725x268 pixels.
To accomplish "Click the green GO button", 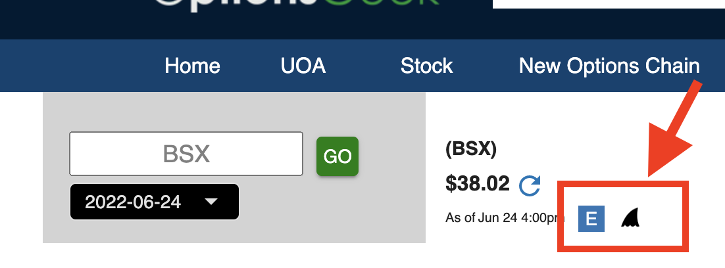I will click(x=337, y=156).
